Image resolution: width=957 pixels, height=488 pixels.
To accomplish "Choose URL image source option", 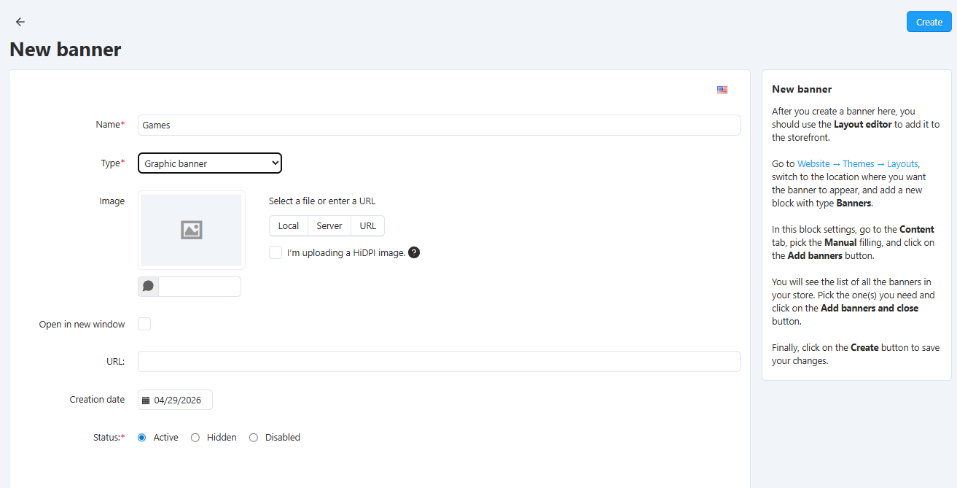I will (368, 226).
